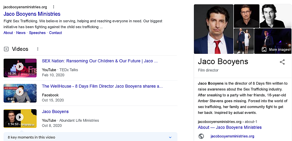Click the jacobooyensministries.org › about-1 breadcrumb
Image resolution: width=292 pixels, height=141 pixels.
228,122
